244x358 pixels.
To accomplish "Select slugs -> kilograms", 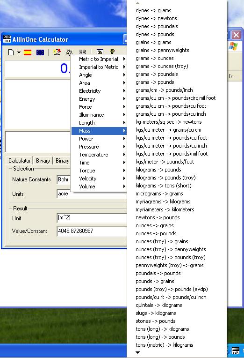I will 177,313.
